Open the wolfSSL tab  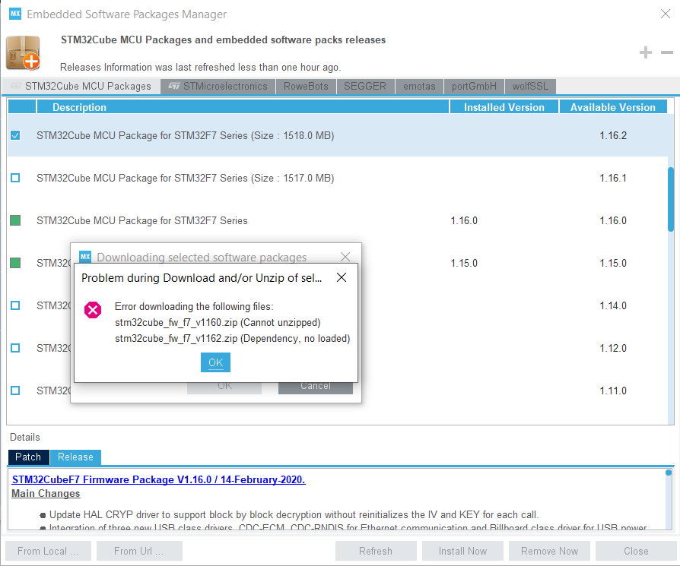(x=530, y=86)
